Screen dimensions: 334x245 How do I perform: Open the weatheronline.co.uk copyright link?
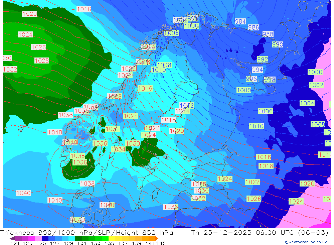pyautogui.click(x=306, y=242)
